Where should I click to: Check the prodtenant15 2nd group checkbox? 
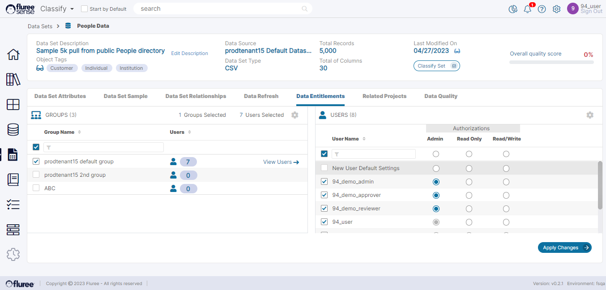[x=36, y=175]
